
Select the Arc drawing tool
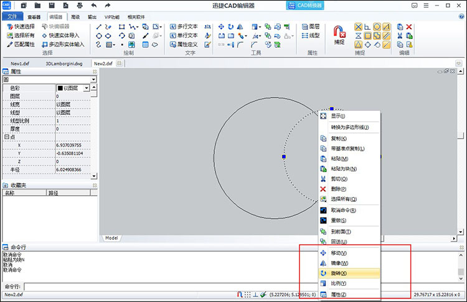(121, 35)
